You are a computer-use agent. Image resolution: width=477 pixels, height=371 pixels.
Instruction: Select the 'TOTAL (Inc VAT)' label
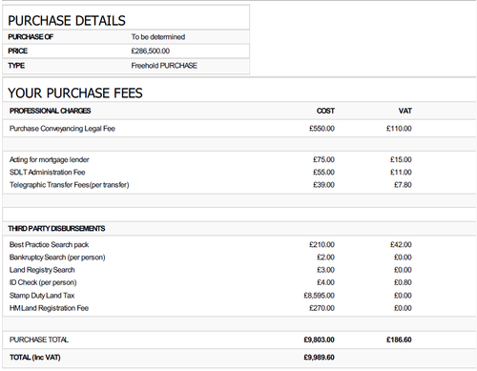[35, 358]
